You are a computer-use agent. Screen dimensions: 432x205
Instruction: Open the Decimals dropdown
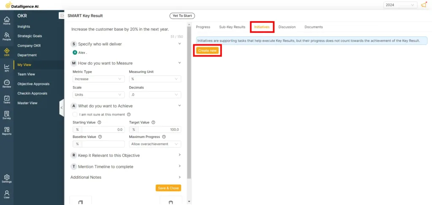(x=155, y=94)
